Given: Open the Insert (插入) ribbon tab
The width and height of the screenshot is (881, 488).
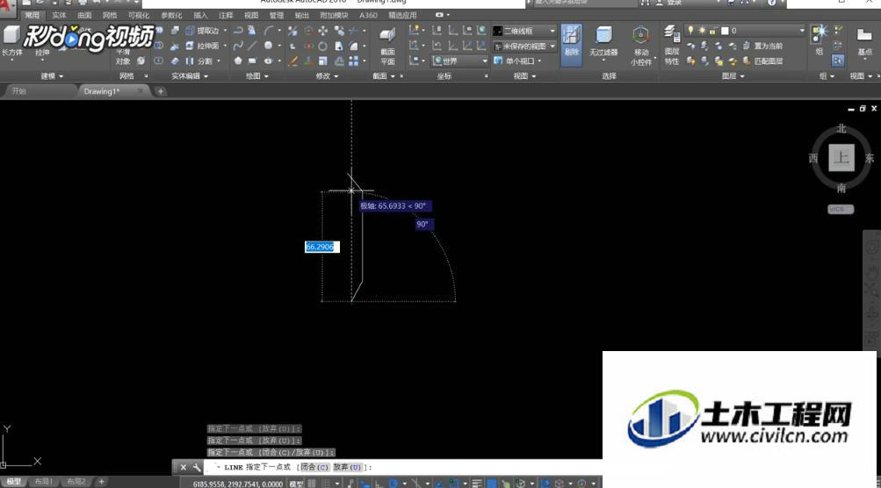Looking at the screenshot, I should coord(200,15).
